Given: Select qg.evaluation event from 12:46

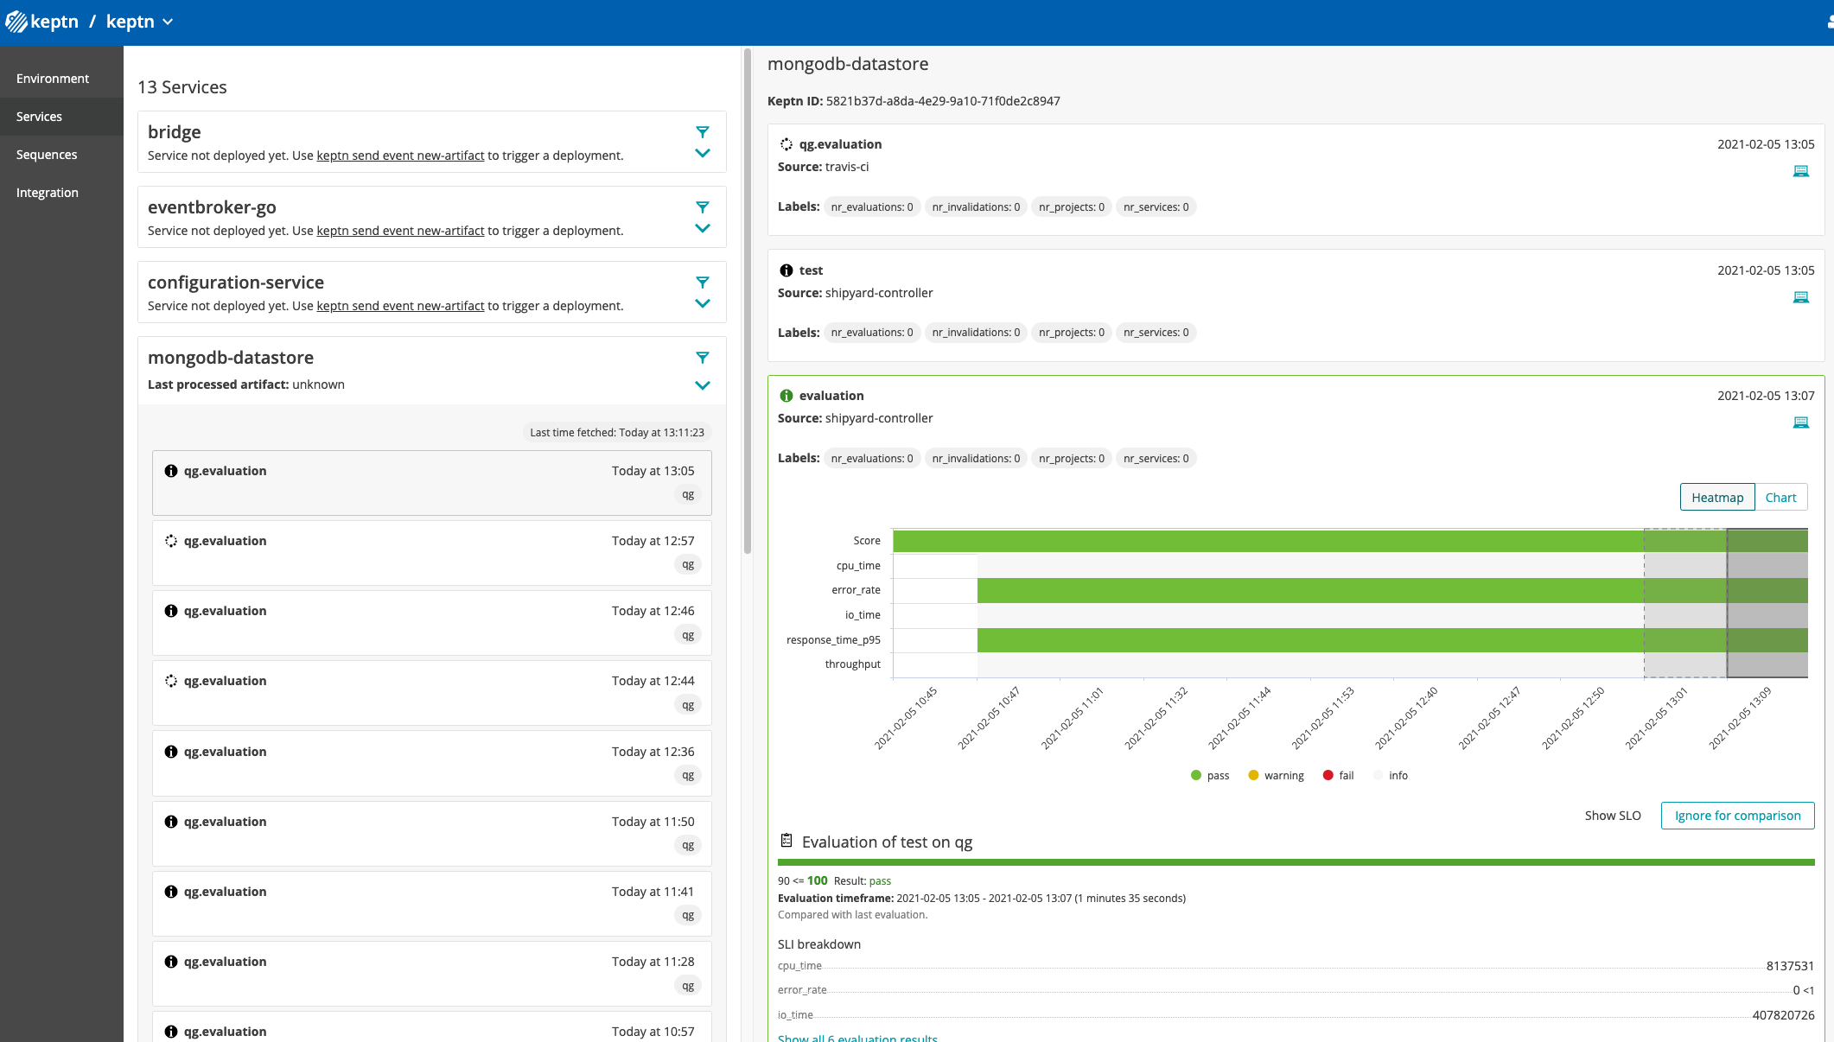Looking at the screenshot, I should [x=431, y=622].
